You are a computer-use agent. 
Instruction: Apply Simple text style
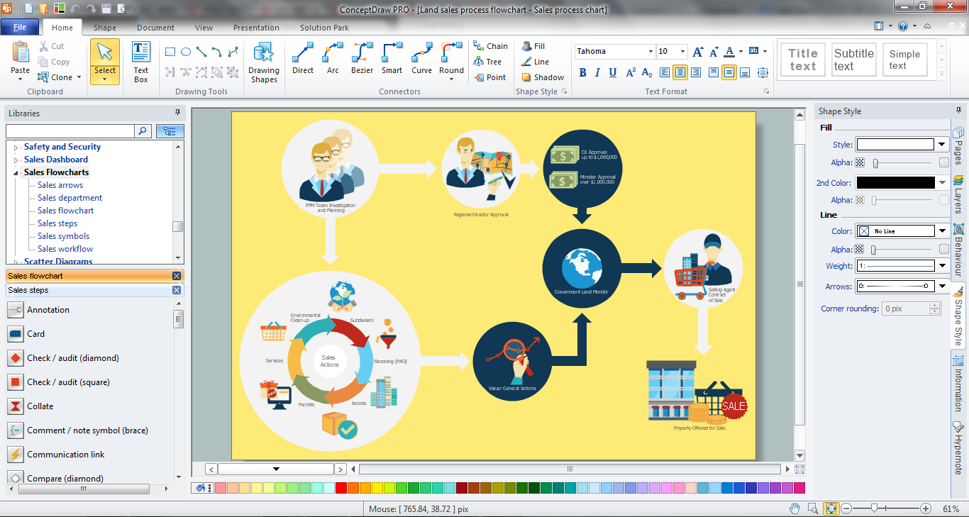point(904,60)
